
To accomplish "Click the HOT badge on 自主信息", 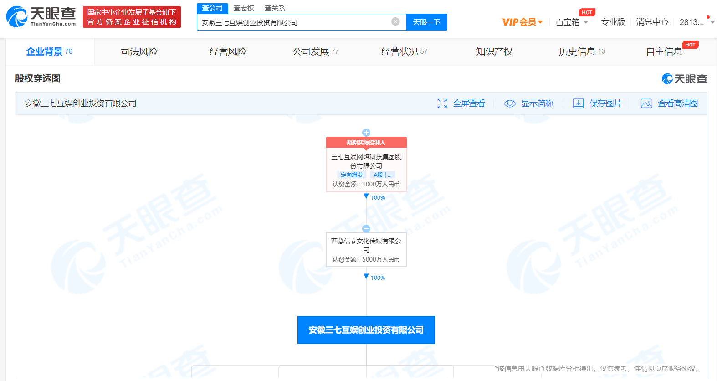I will pyautogui.click(x=691, y=45).
